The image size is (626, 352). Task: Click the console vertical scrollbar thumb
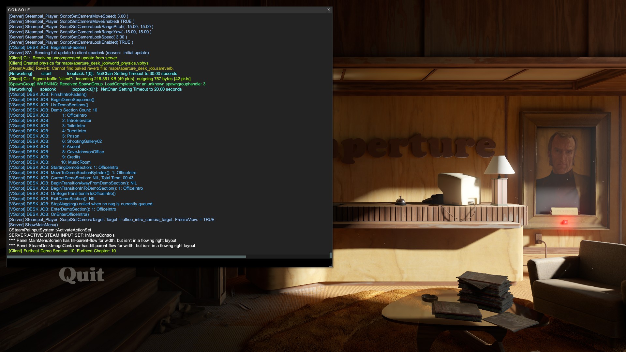point(331,255)
